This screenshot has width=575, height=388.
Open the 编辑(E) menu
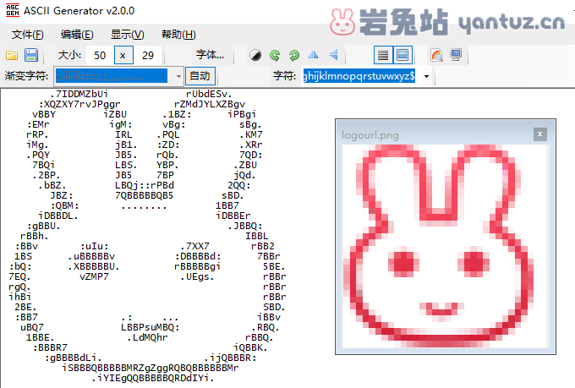(77, 35)
